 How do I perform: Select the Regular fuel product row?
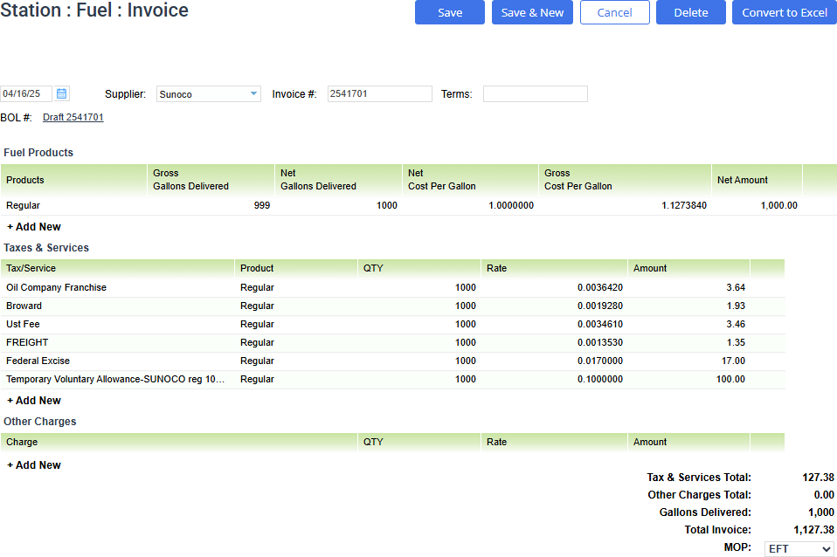pos(24,206)
